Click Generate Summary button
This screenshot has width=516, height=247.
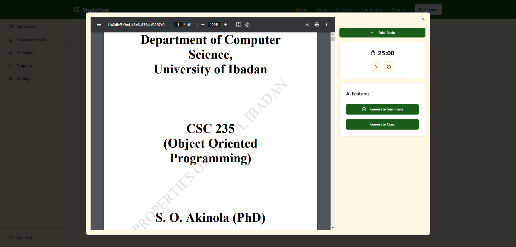pos(382,109)
